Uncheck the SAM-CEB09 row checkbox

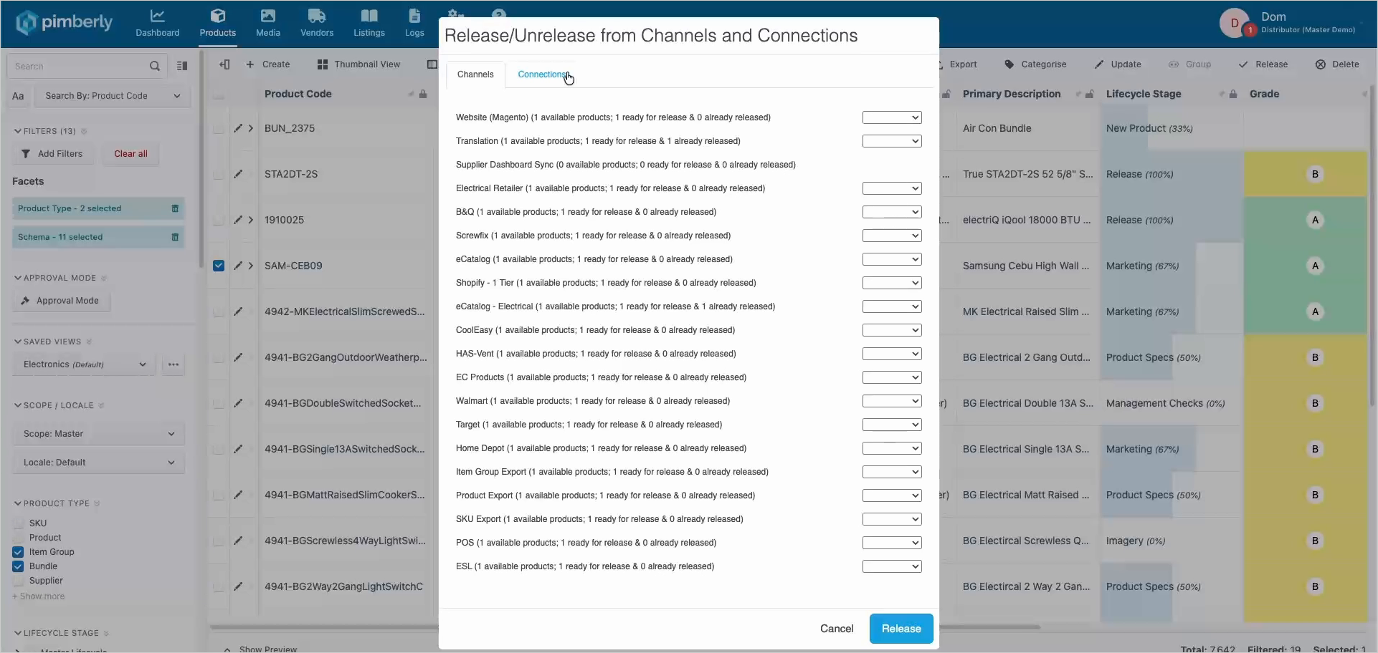coord(219,266)
